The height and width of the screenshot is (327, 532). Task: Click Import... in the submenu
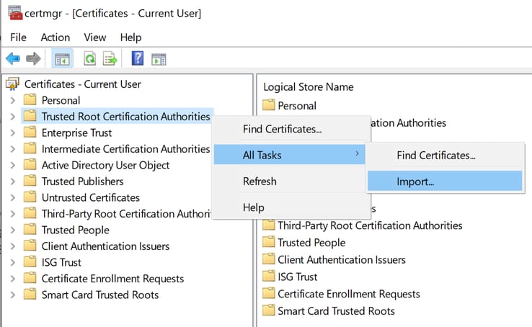(445, 182)
